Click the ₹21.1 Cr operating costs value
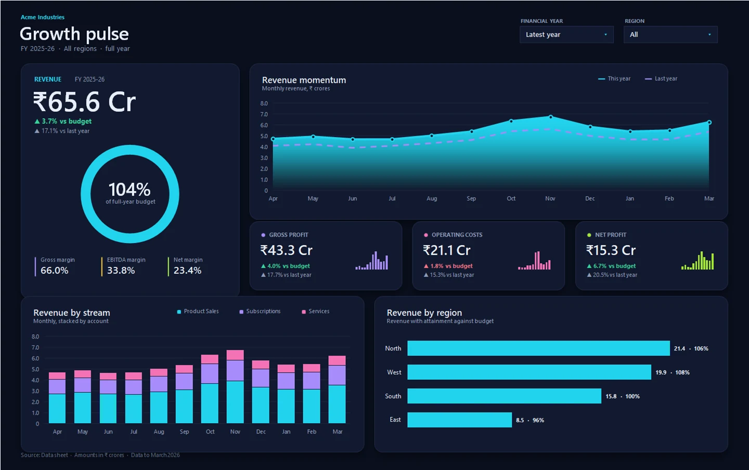 (447, 250)
